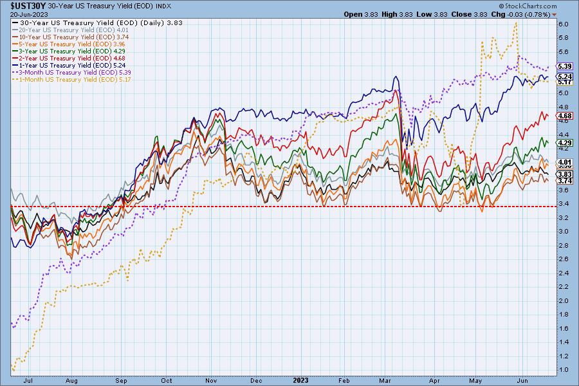Click the purple 5.39 price tag
Image resolution: width=579 pixels, height=386 pixels.
click(565, 66)
